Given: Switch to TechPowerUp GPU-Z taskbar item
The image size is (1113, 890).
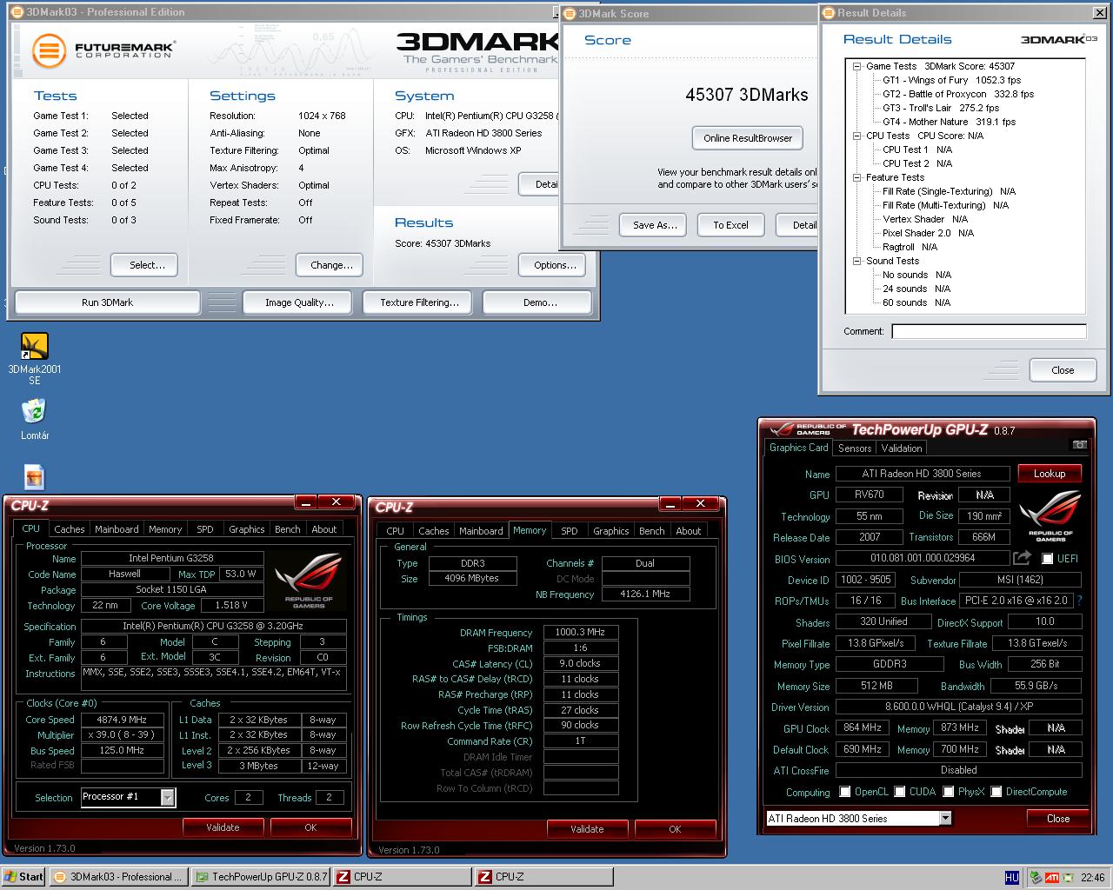Looking at the screenshot, I should click(260, 877).
